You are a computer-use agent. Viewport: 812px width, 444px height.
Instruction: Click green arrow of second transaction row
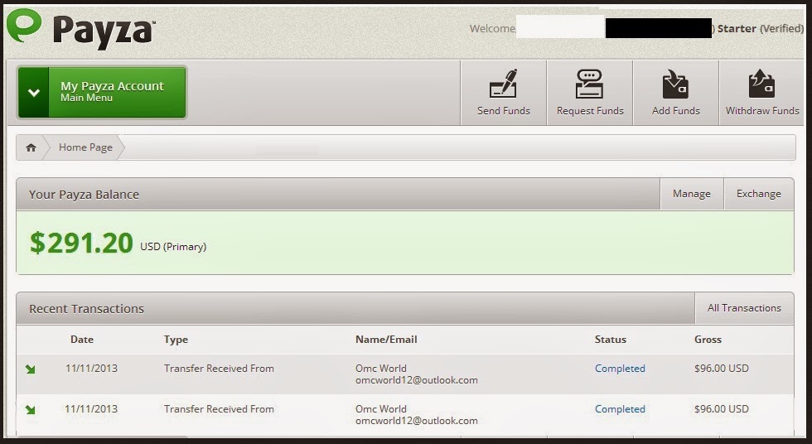click(x=31, y=410)
